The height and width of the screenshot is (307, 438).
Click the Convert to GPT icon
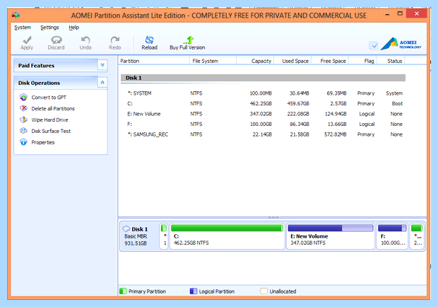(23, 98)
